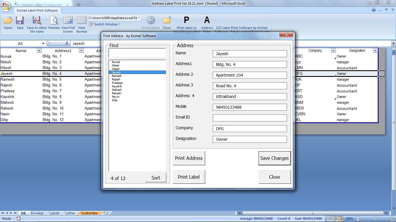Select Normal view icon in status bar
The width and height of the screenshot is (396, 222).
[329, 219]
